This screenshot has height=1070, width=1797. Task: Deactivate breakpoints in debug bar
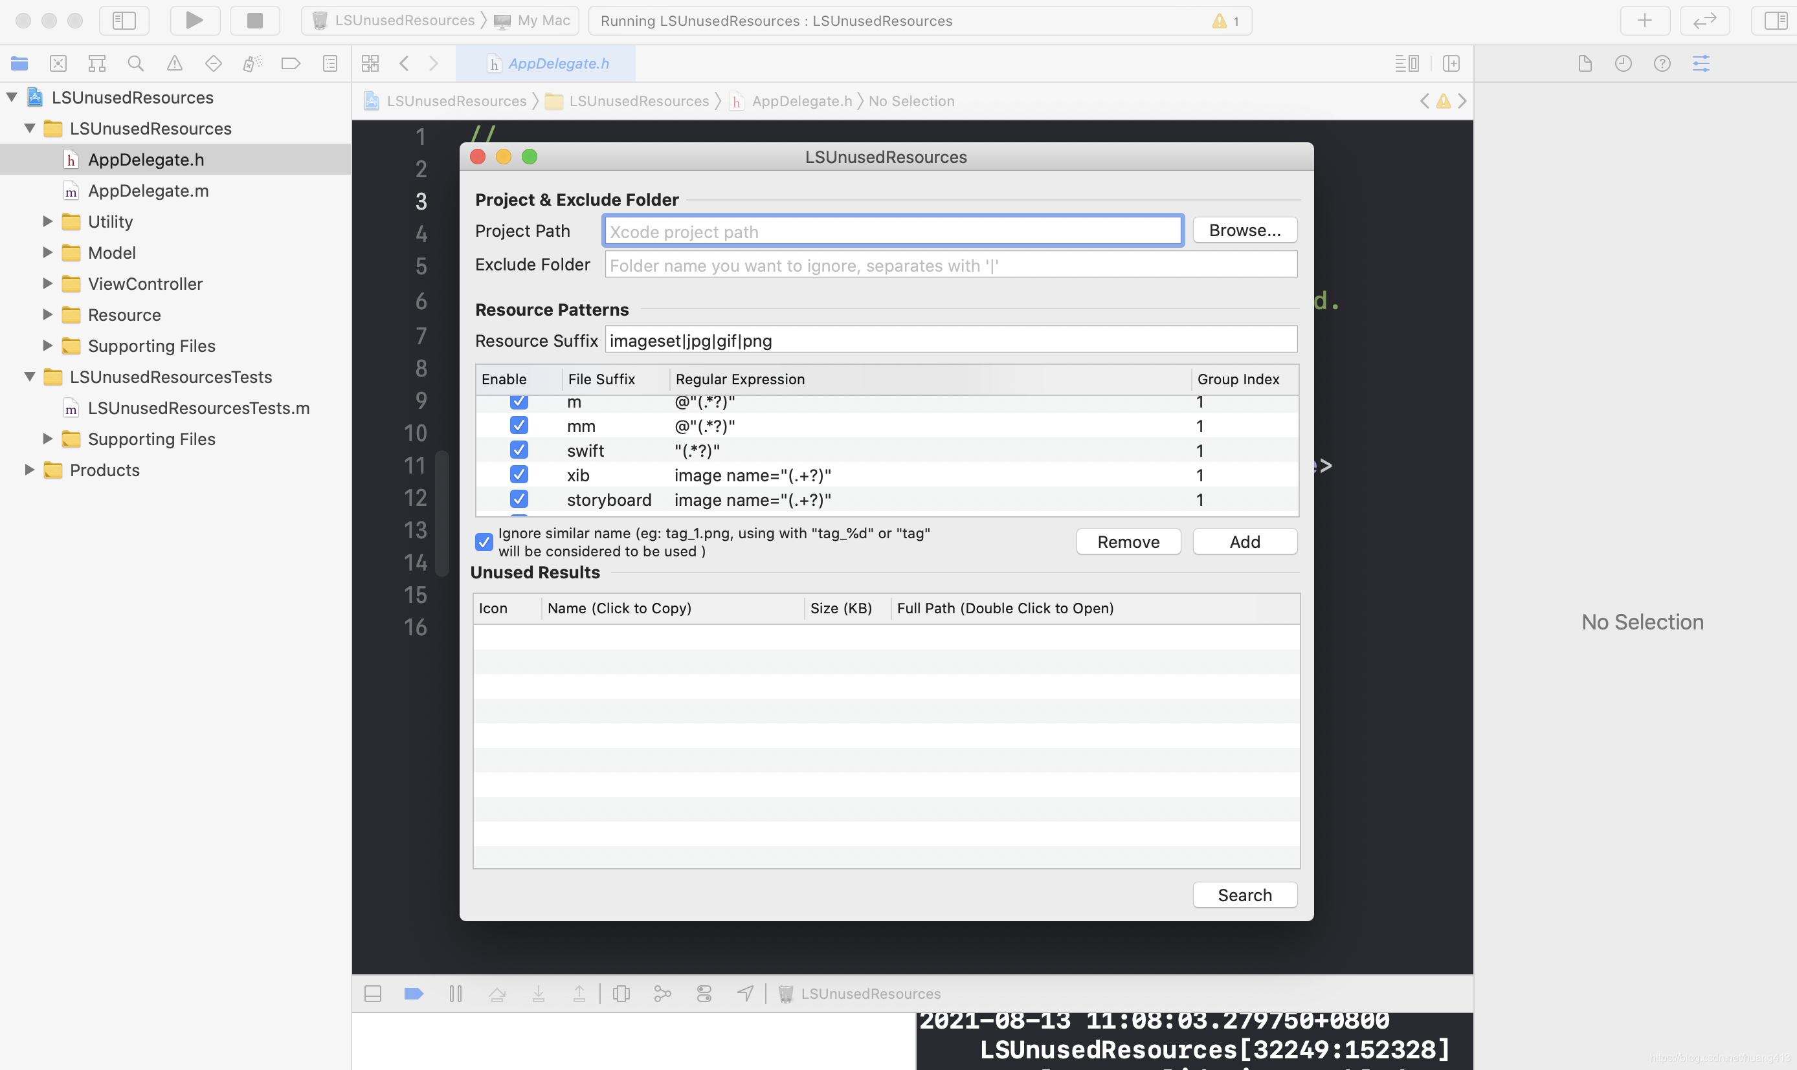click(414, 994)
